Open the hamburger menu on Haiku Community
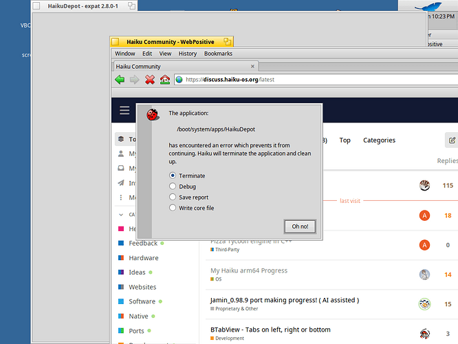This screenshot has height=344, width=458. (124, 110)
